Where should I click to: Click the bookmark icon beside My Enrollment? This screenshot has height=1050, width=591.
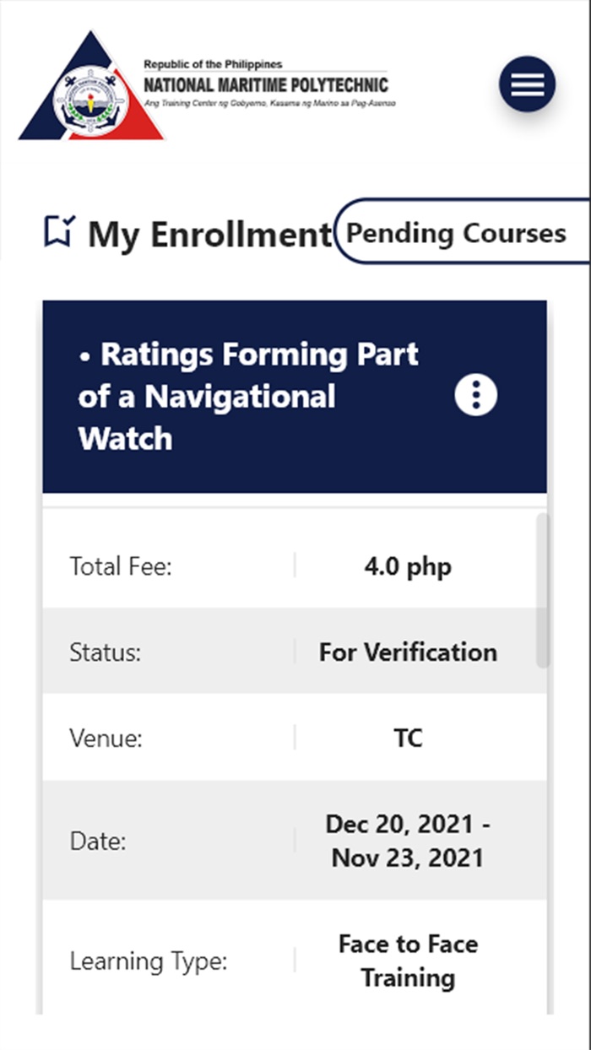[x=57, y=230]
